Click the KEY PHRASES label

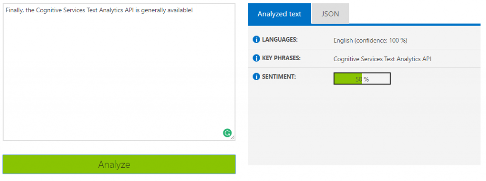(281, 58)
